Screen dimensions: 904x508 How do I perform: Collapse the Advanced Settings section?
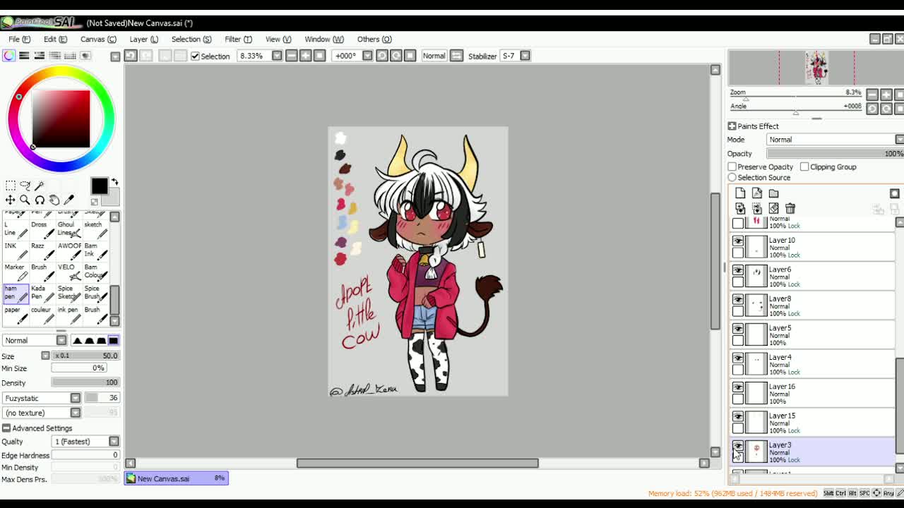click(x=6, y=428)
